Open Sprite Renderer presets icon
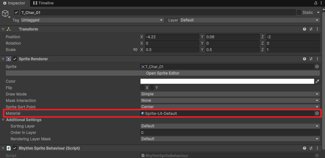The height and width of the screenshot is (158, 325). pyautogui.click(x=311, y=59)
